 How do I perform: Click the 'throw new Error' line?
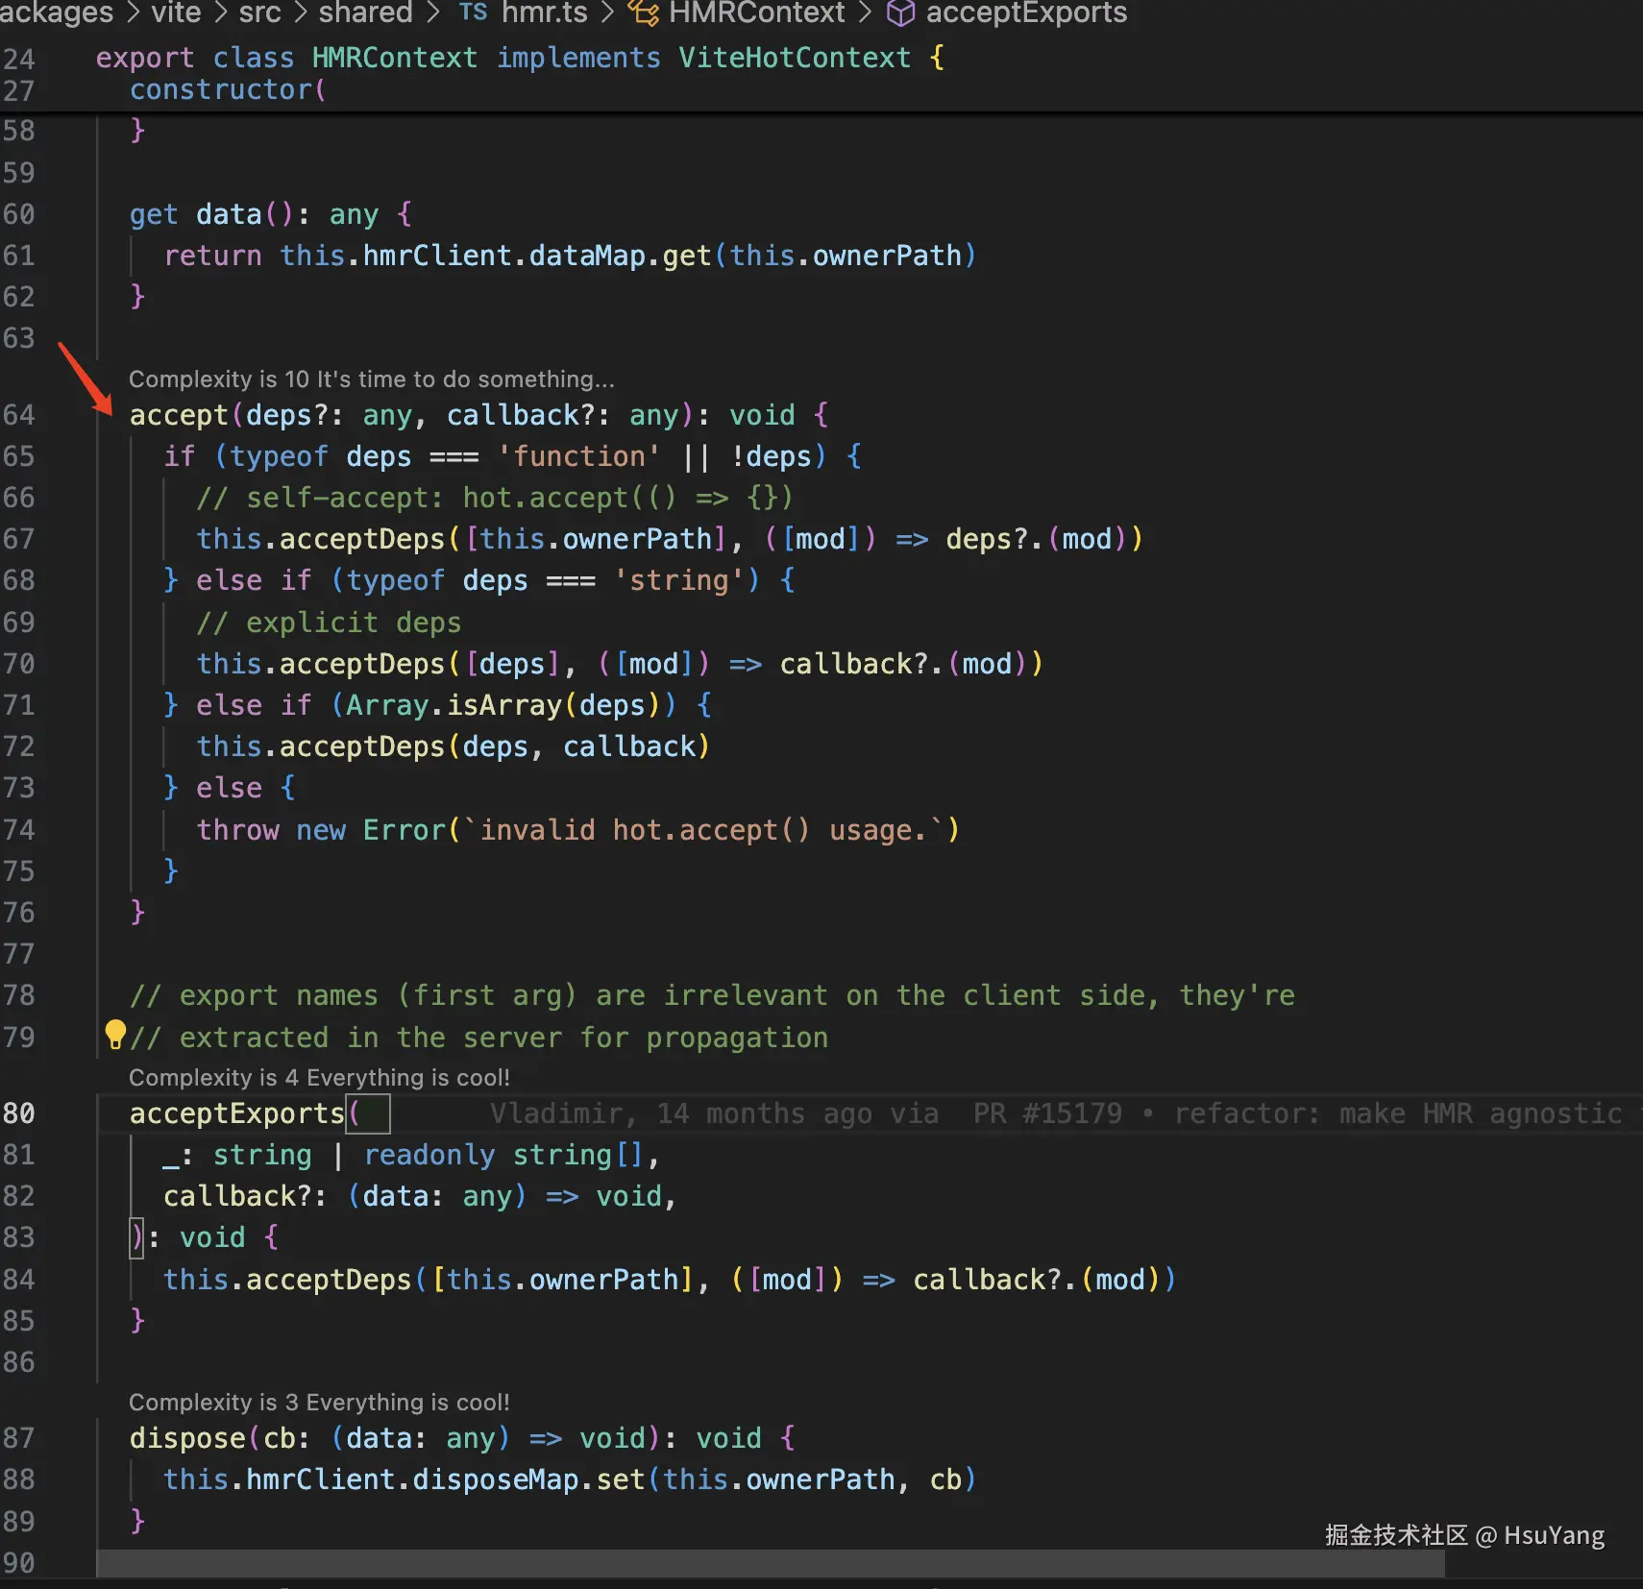(x=578, y=830)
